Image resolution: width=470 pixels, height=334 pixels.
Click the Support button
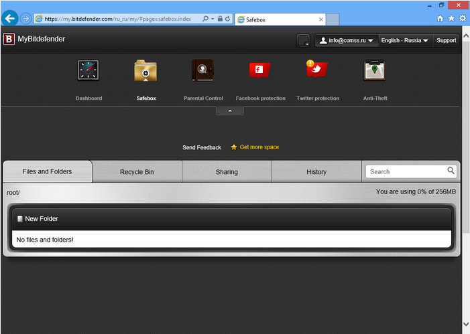[x=446, y=40]
